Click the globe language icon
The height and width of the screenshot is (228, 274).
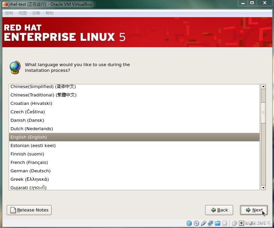click(x=15, y=67)
